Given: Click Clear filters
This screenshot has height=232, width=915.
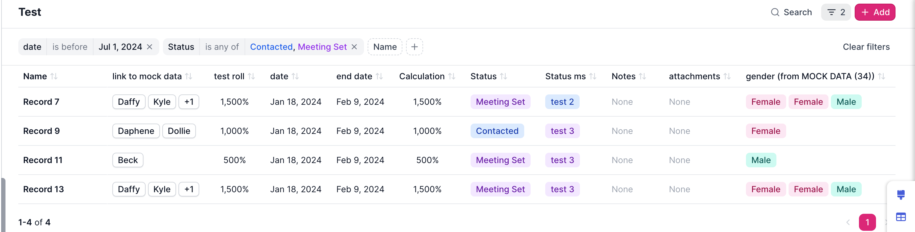Looking at the screenshot, I should click(866, 47).
